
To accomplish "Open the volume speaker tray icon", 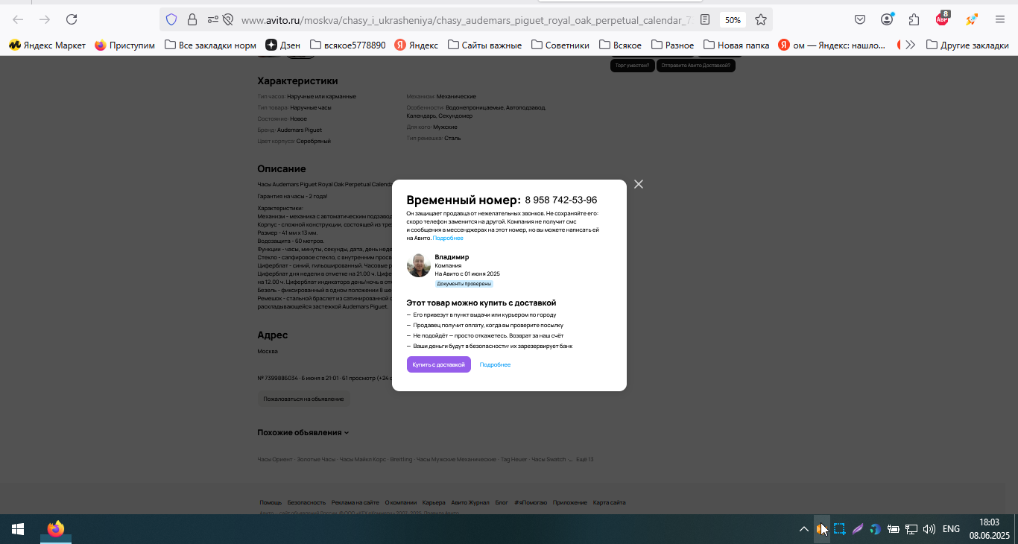I will 929,529.
